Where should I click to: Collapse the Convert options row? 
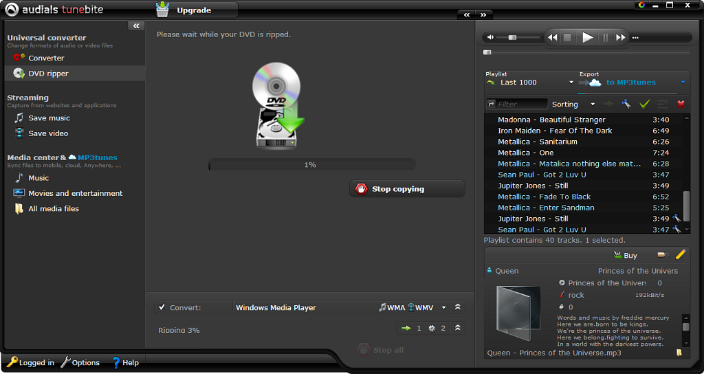(457, 307)
